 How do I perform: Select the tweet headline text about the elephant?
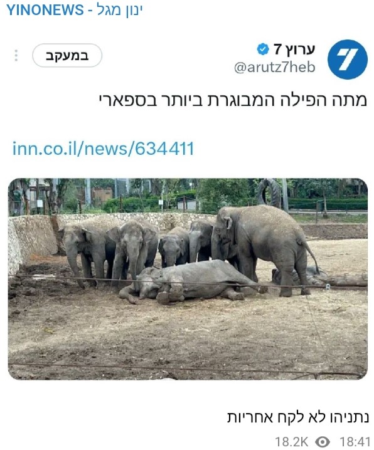click(233, 101)
